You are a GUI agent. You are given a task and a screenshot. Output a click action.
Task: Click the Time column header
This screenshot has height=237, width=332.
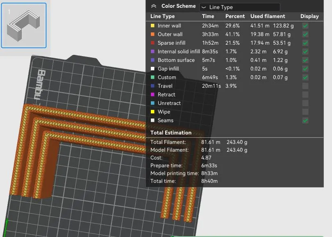[x=208, y=16]
